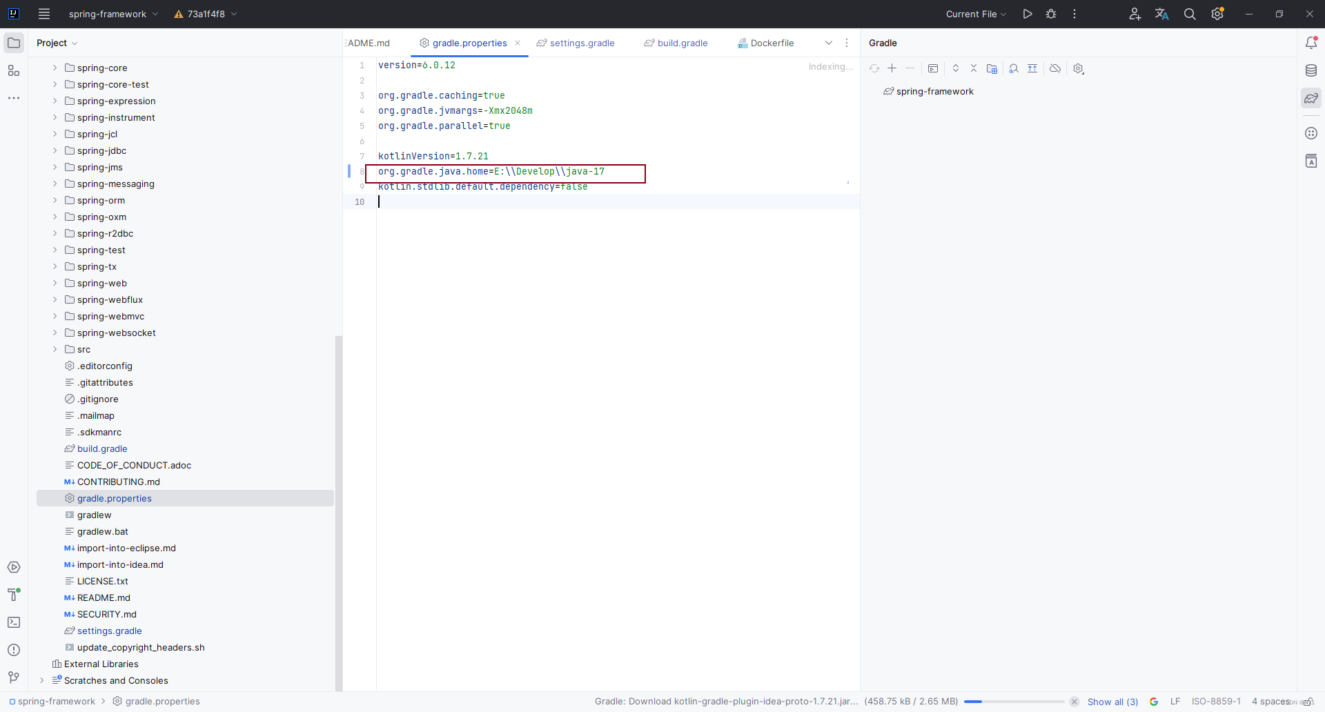This screenshot has width=1325, height=712.
Task: Open the Git tool window
Action: [14, 678]
